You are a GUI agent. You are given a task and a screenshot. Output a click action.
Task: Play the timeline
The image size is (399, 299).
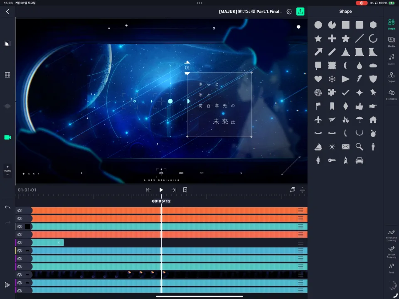pyautogui.click(x=161, y=190)
